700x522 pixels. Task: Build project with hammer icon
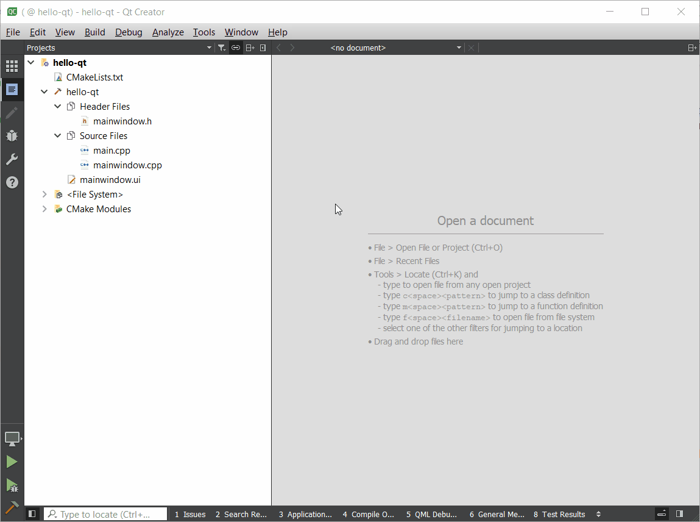[x=12, y=507]
